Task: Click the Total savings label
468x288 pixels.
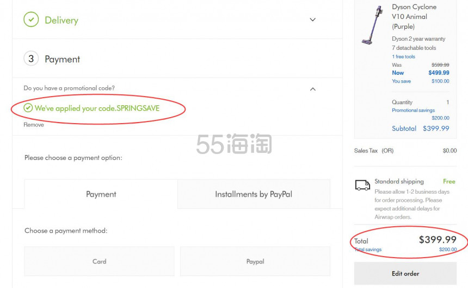Action: pyautogui.click(x=368, y=249)
